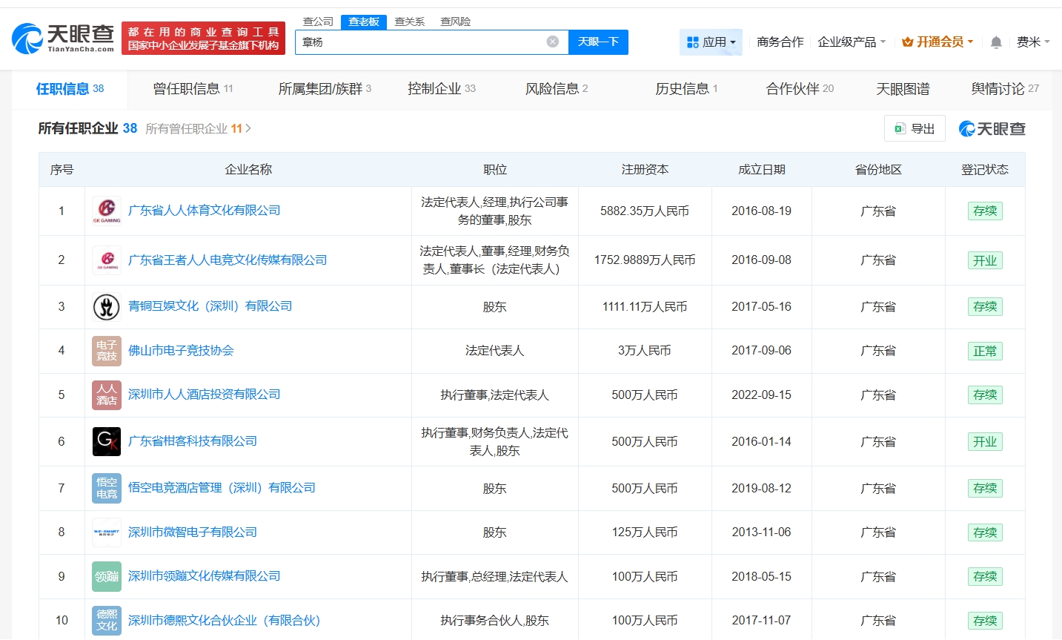This screenshot has width=1062, height=640.
Task: Open the 曾任职信息 11 tab
Action: pos(193,89)
